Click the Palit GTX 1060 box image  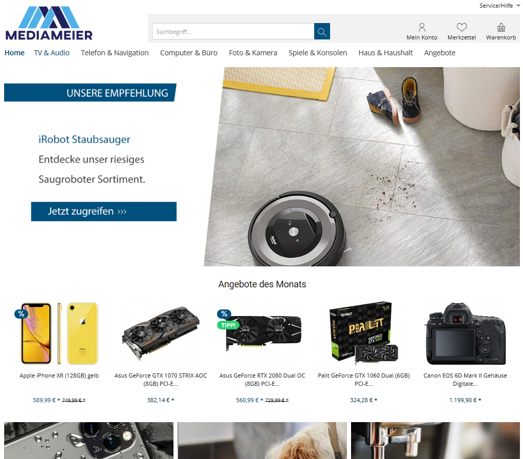point(364,333)
